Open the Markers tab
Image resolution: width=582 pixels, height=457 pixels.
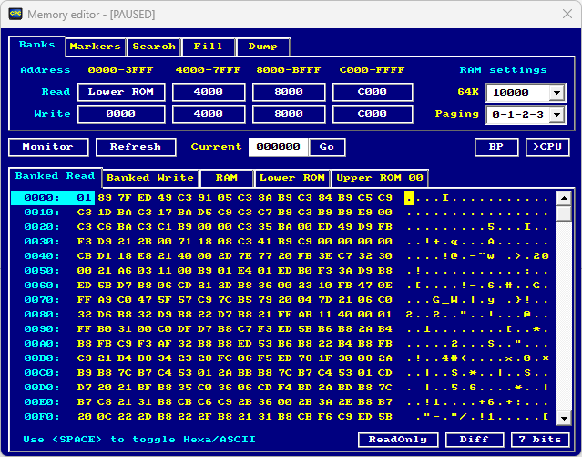(96, 47)
